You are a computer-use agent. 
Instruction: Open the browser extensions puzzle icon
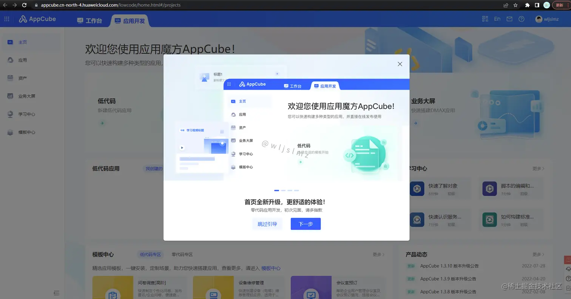tap(528, 5)
